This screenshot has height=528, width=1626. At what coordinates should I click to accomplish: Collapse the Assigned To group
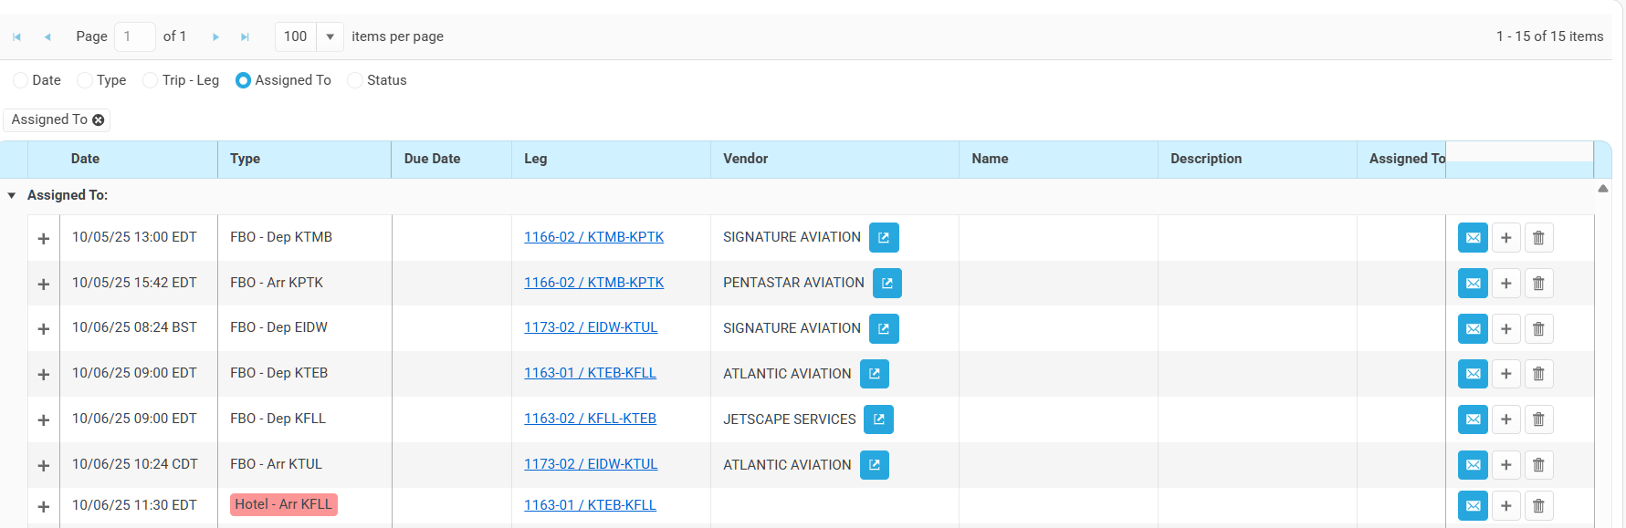click(x=12, y=195)
